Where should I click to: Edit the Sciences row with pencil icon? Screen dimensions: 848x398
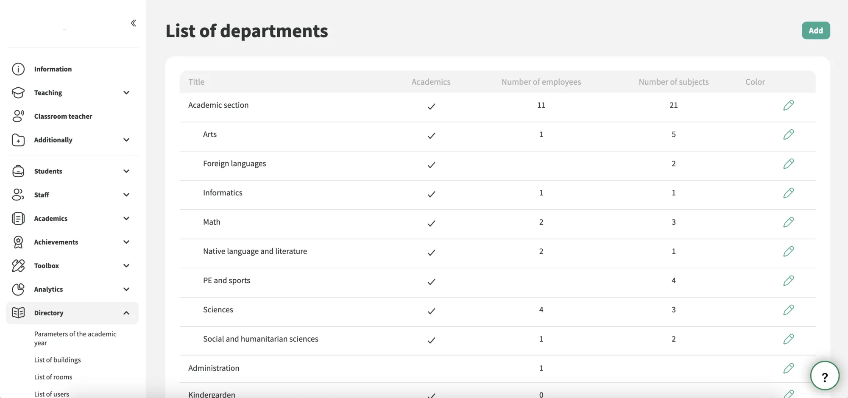point(788,310)
